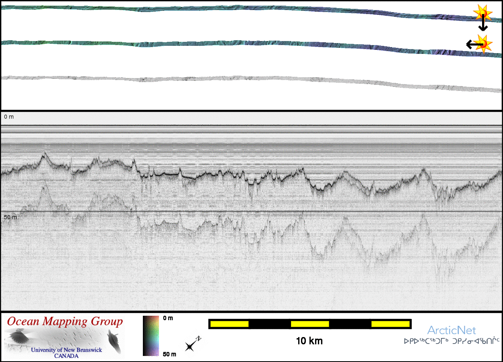Click the 0 m depth label in the profile

click(9, 117)
